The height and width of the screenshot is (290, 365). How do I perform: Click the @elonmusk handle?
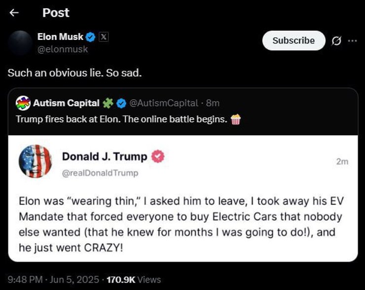pos(63,49)
